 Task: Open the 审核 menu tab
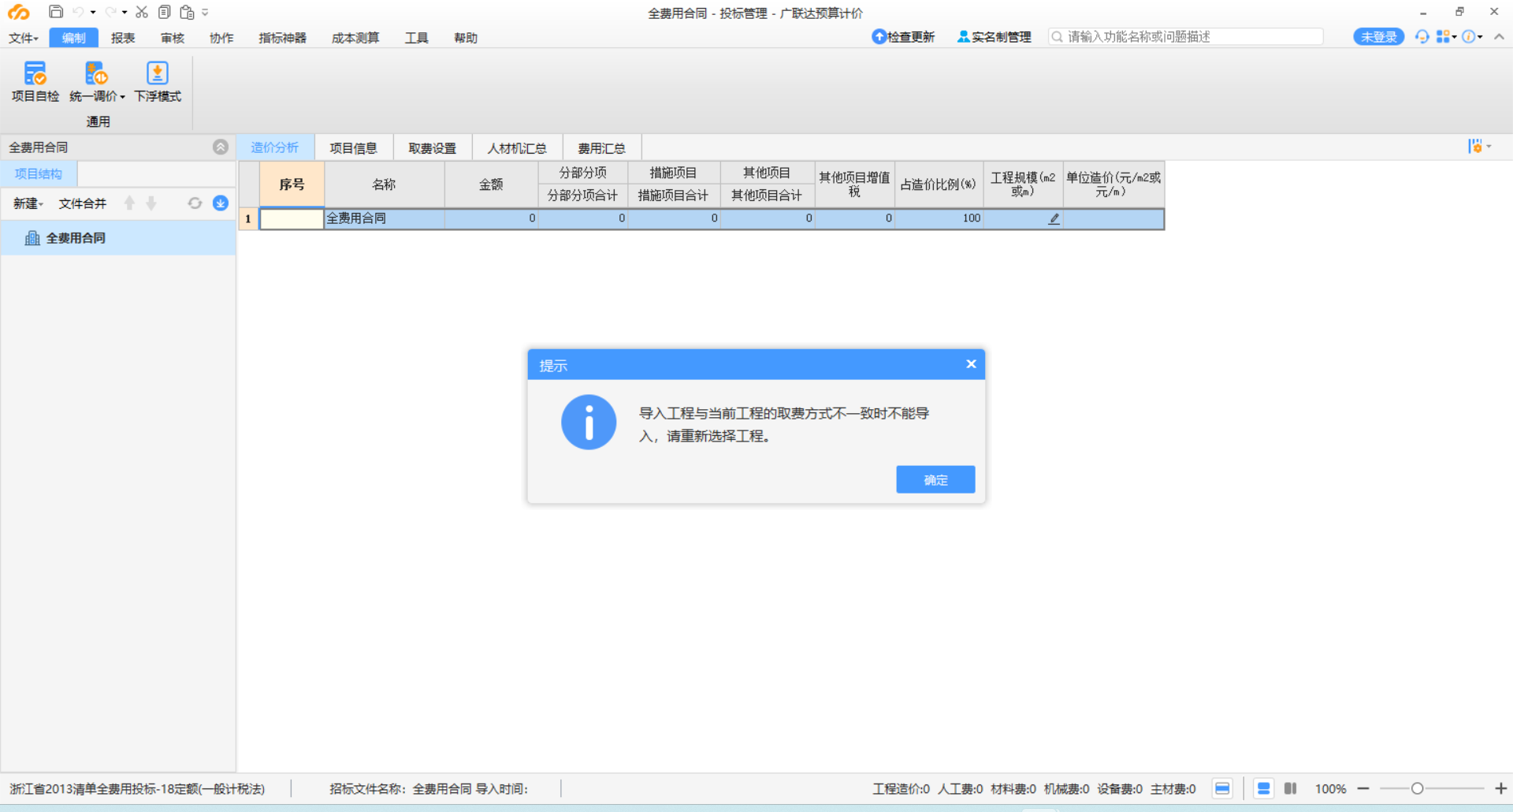click(173, 38)
